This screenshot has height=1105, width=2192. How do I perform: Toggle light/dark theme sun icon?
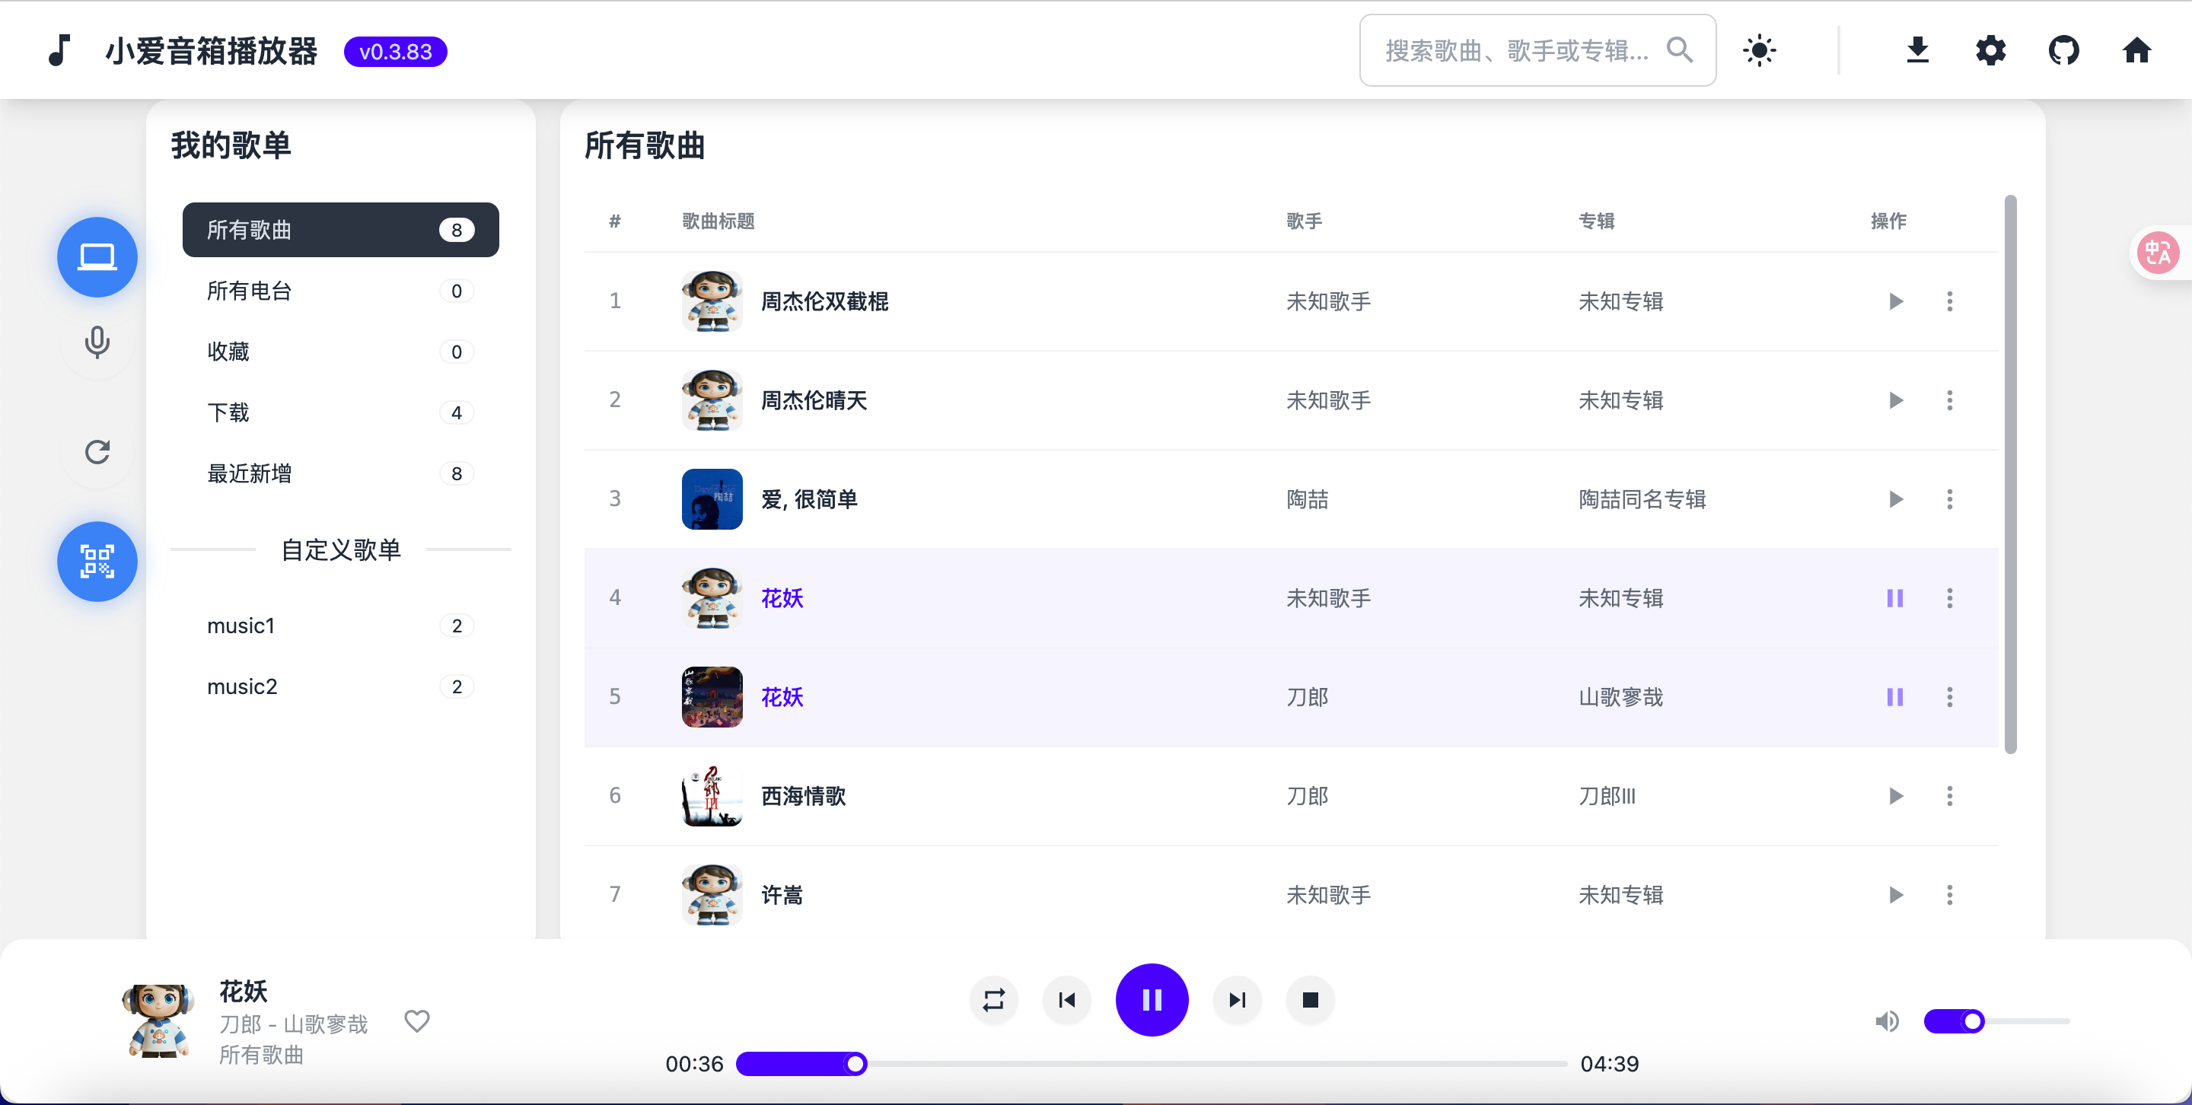coord(1758,50)
